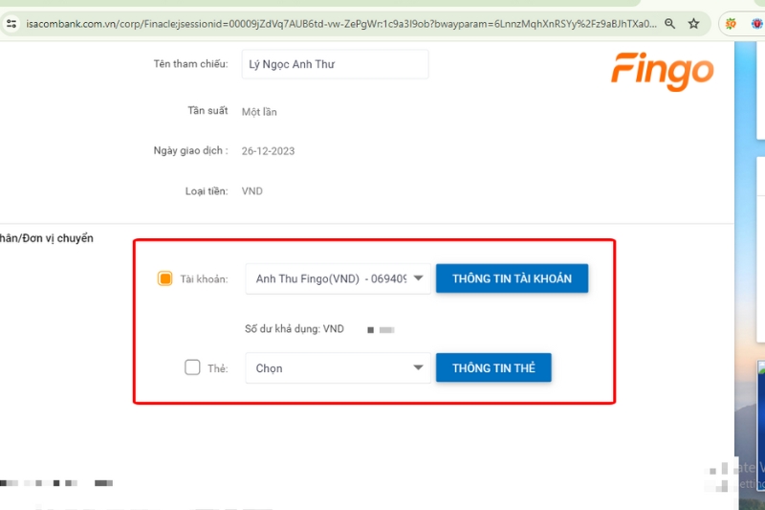Click the 'Một lần' frequency value

[259, 112]
